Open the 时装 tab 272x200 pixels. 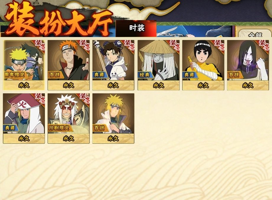[136, 28]
